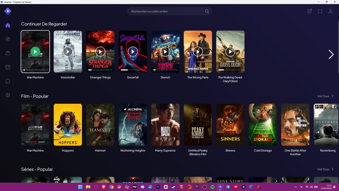Open the Addons puzzle-piece icon

click(x=8, y=81)
